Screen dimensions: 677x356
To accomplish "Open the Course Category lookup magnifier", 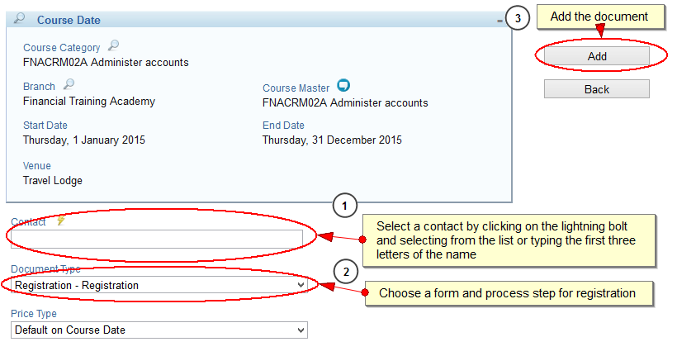I will 114,45.
